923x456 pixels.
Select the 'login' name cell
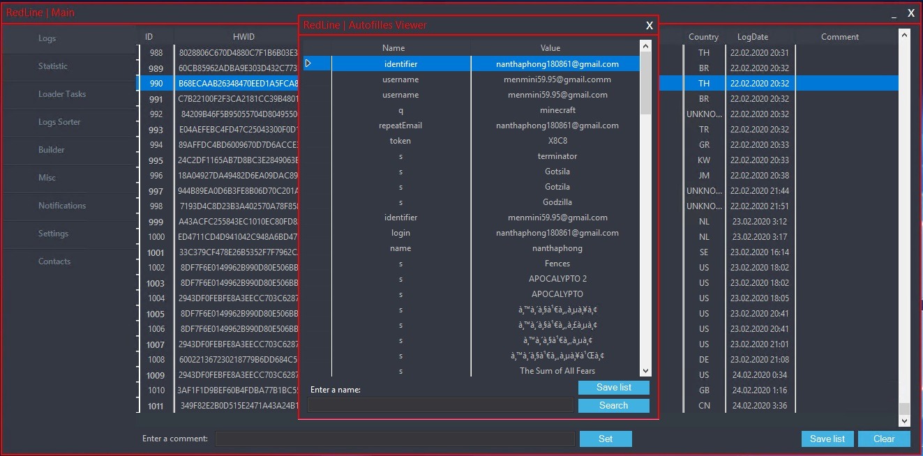coord(400,233)
